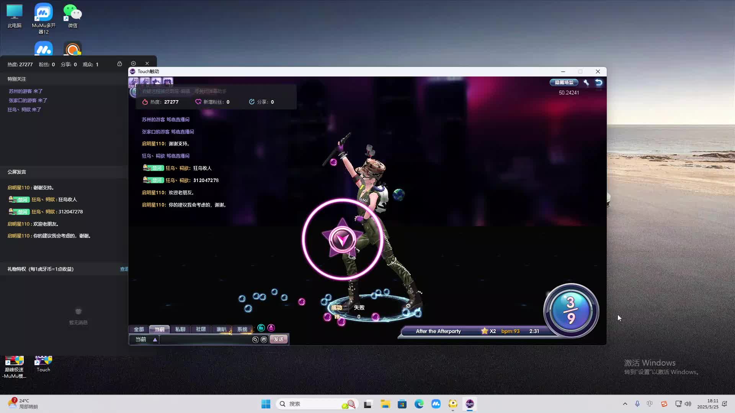This screenshot has width=735, height=413.
Task: Click the blue return arrow icon
Action: point(599,83)
